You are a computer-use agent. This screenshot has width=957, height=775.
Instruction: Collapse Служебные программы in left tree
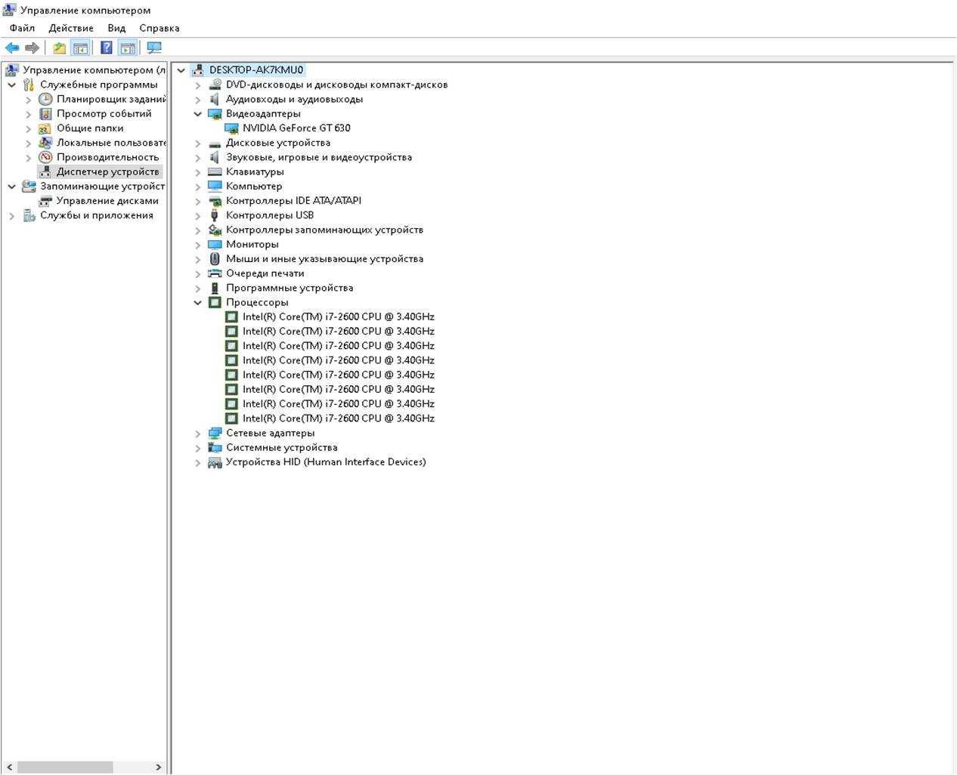pyautogui.click(x=12, y=85)
